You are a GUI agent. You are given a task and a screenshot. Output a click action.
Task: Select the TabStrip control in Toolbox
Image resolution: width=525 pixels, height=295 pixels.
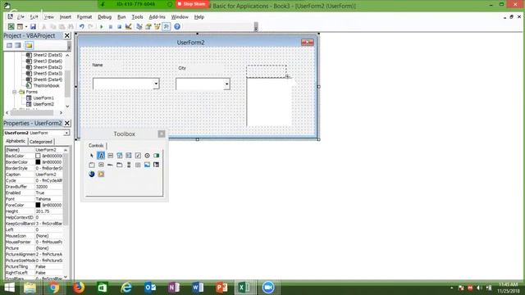tap(110, 165)
